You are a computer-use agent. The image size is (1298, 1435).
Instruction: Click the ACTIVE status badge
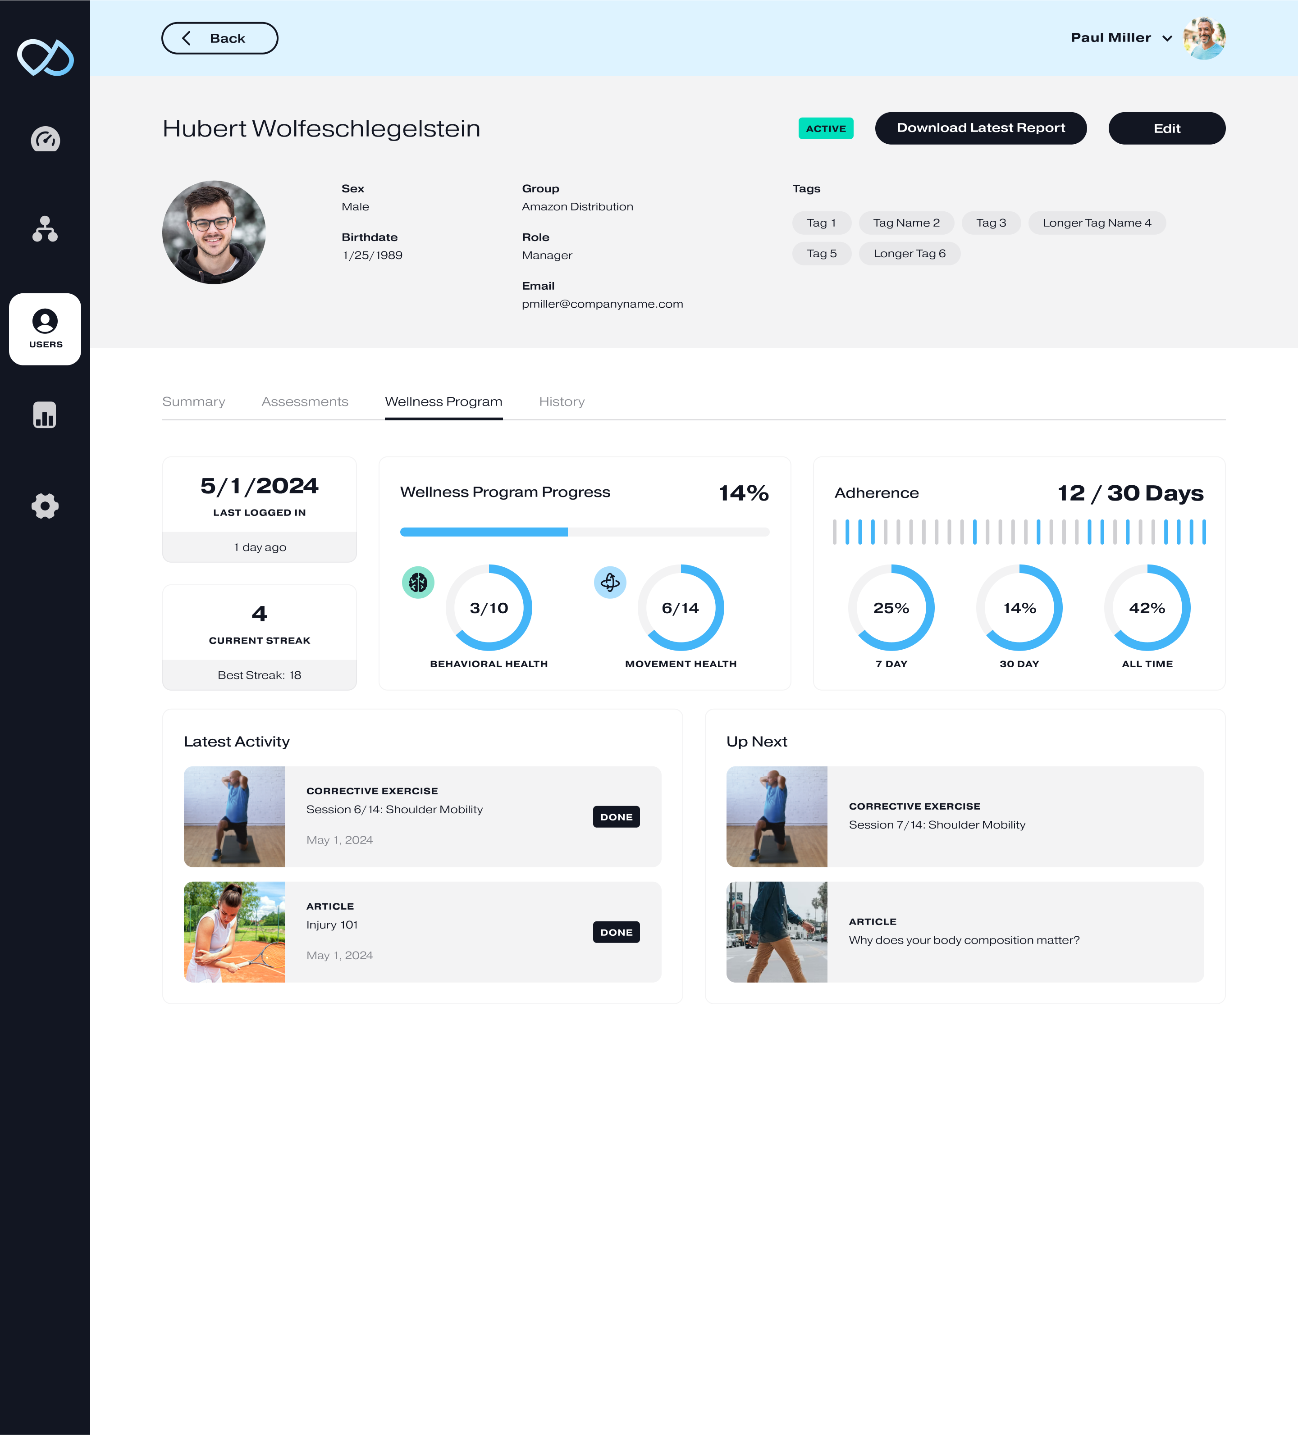(x=825, y=128)
